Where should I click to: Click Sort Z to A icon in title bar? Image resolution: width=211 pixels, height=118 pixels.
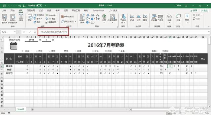pos(24,6)
